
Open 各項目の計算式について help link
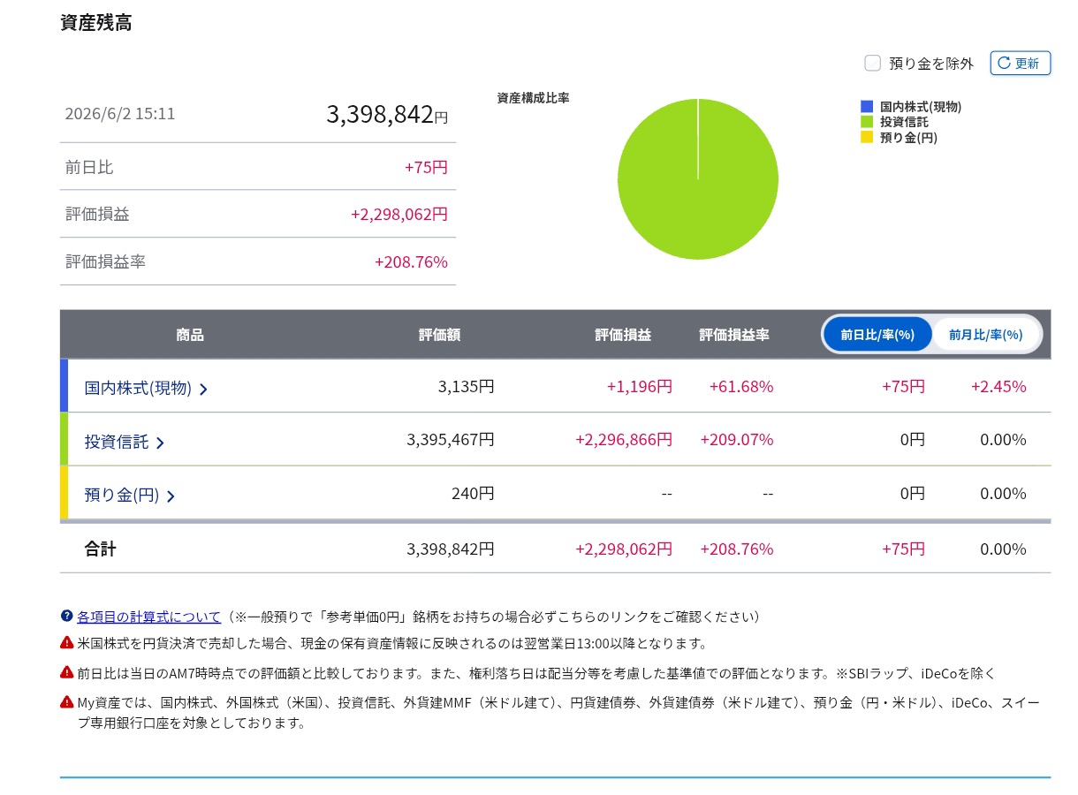(148, 617)
